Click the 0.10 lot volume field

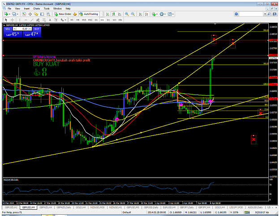click(x=22, y=29)
